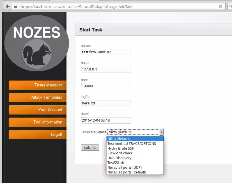Open browser search via the magnifier icon
The width and height of the screenshot is (232, 183).
coord(230,6)
